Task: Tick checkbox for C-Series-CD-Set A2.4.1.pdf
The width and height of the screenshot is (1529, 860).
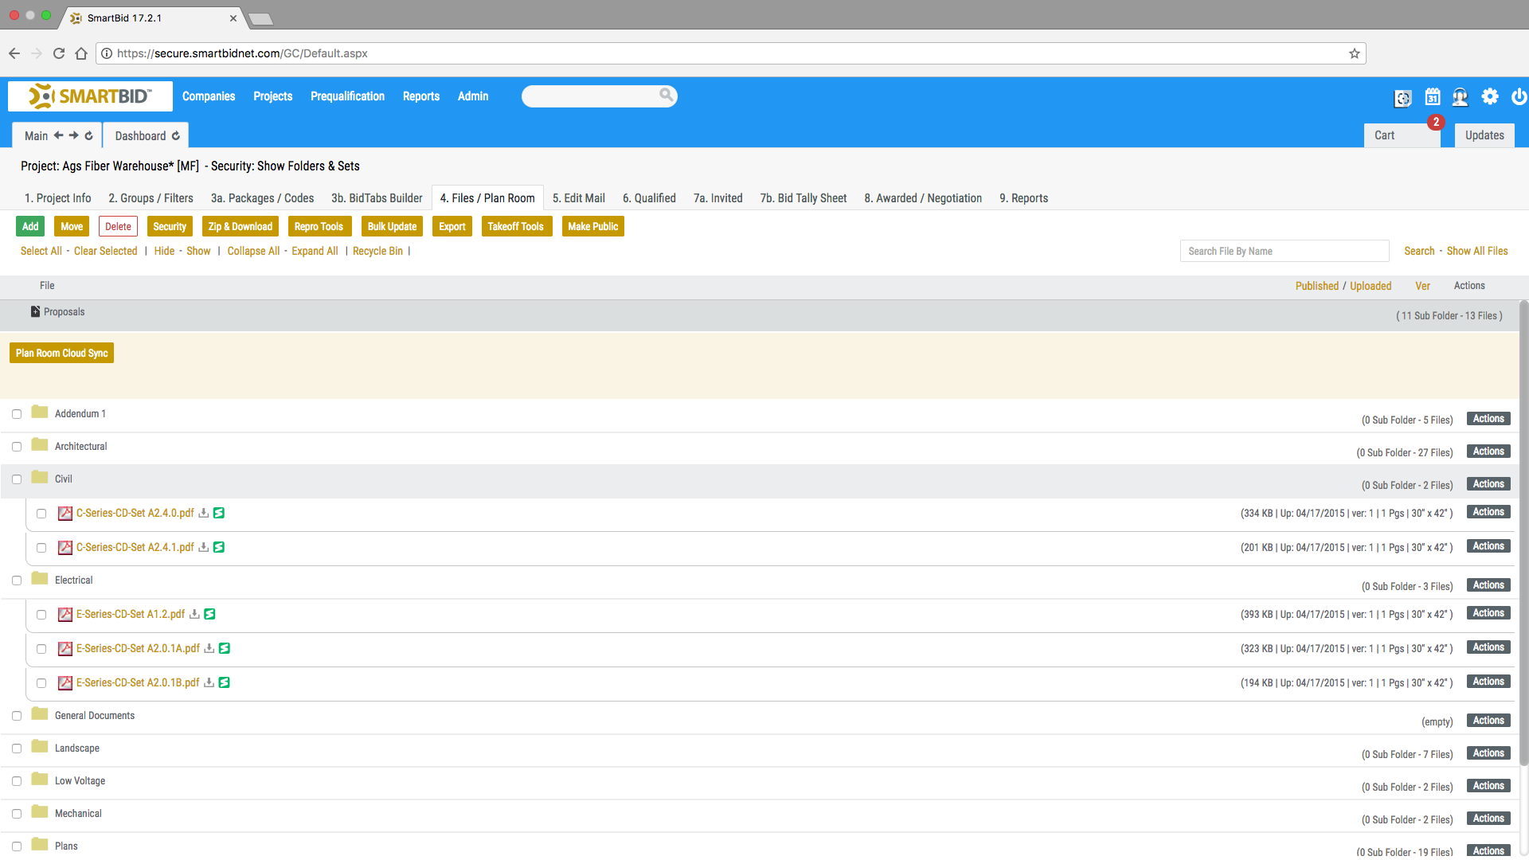Action: pyautogui.click(x=41, y=548)
